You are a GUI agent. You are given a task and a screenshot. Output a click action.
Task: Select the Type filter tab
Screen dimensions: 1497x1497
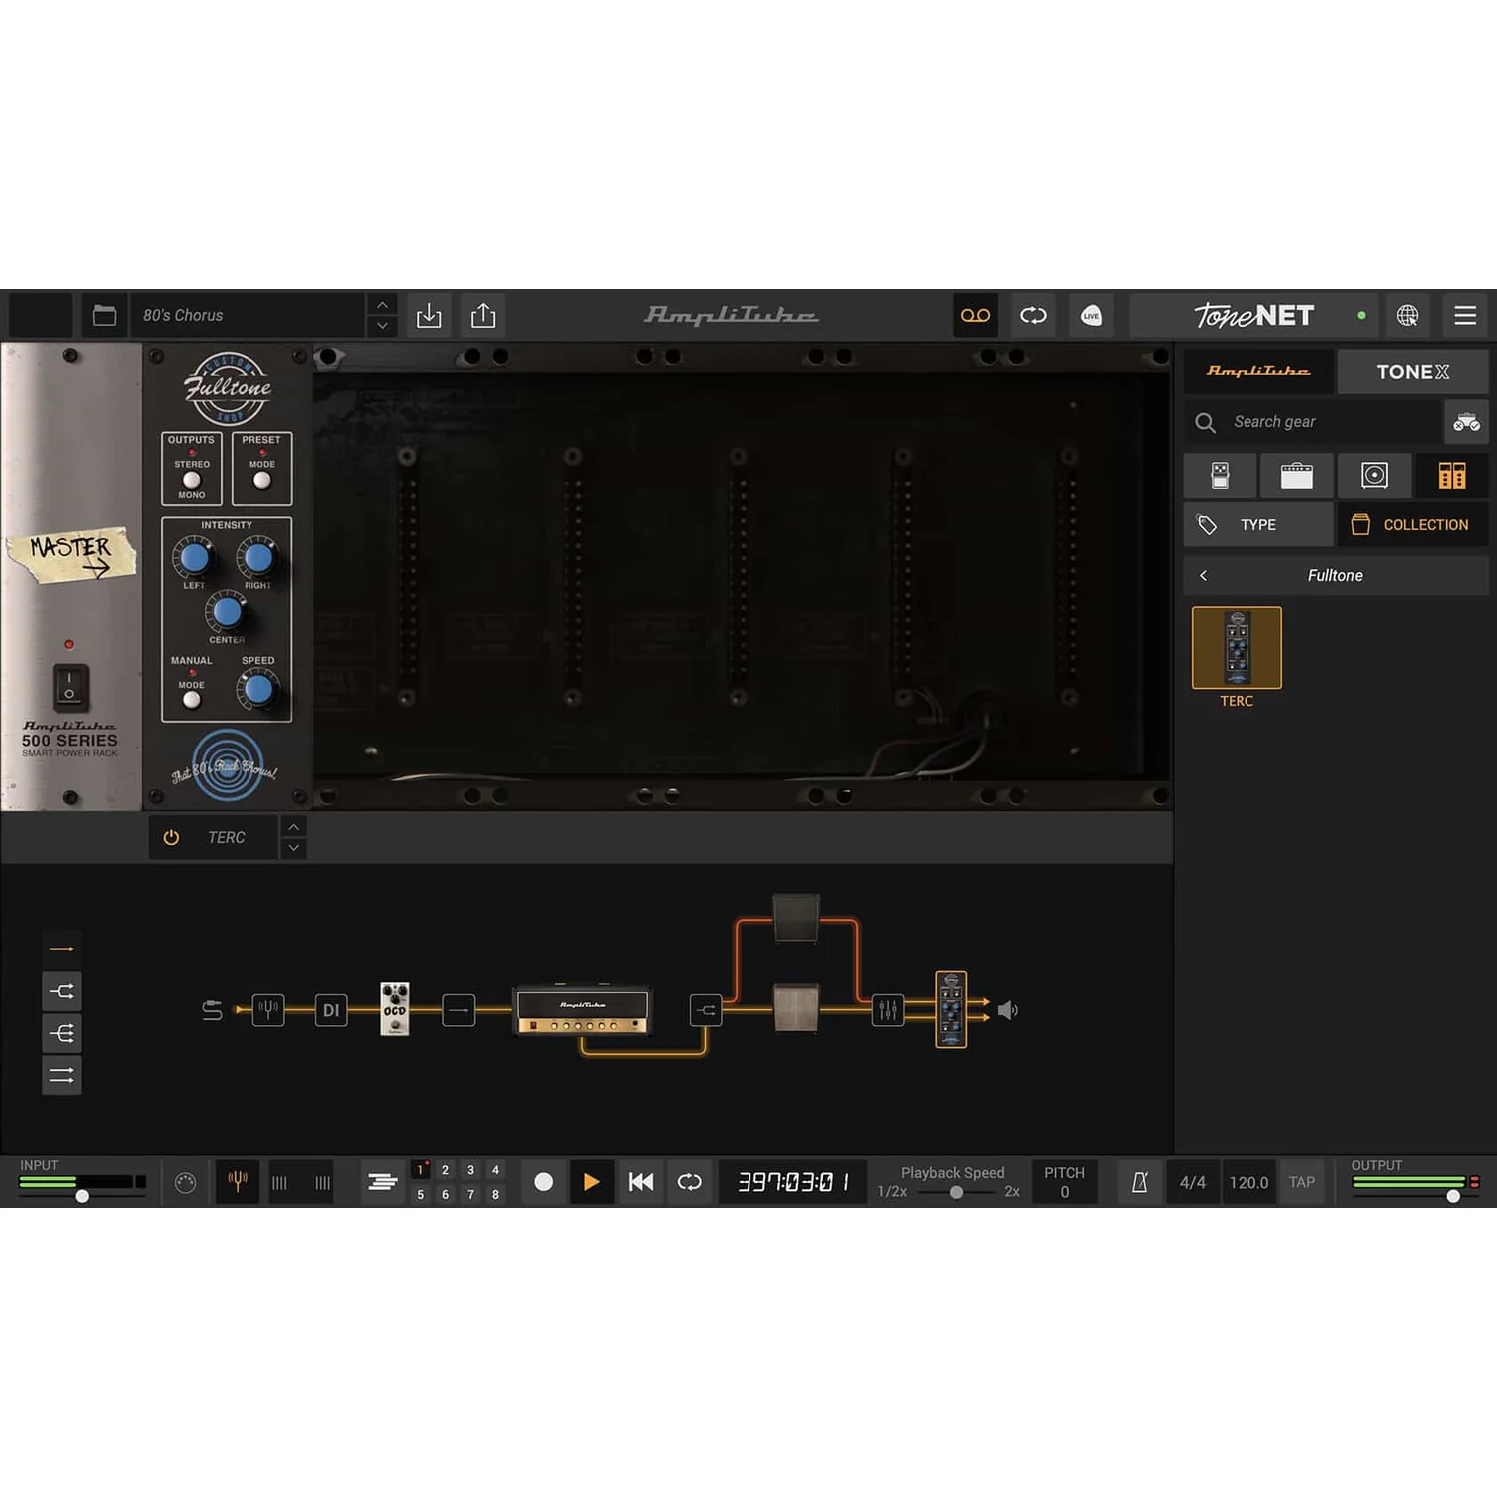pyautogui.click(x=1258, y=524)
